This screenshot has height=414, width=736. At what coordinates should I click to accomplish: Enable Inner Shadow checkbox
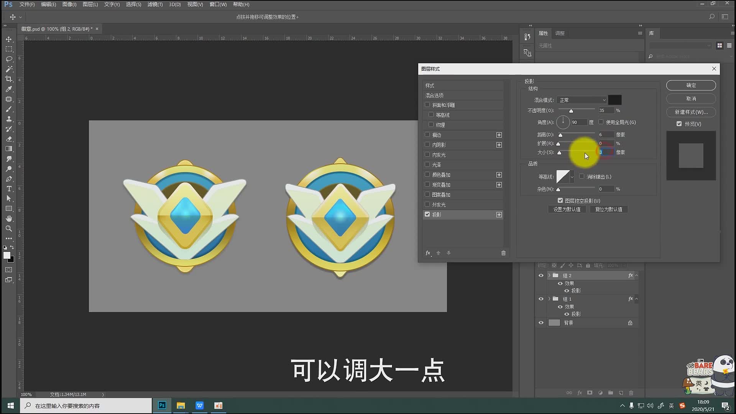pos(427,145)
